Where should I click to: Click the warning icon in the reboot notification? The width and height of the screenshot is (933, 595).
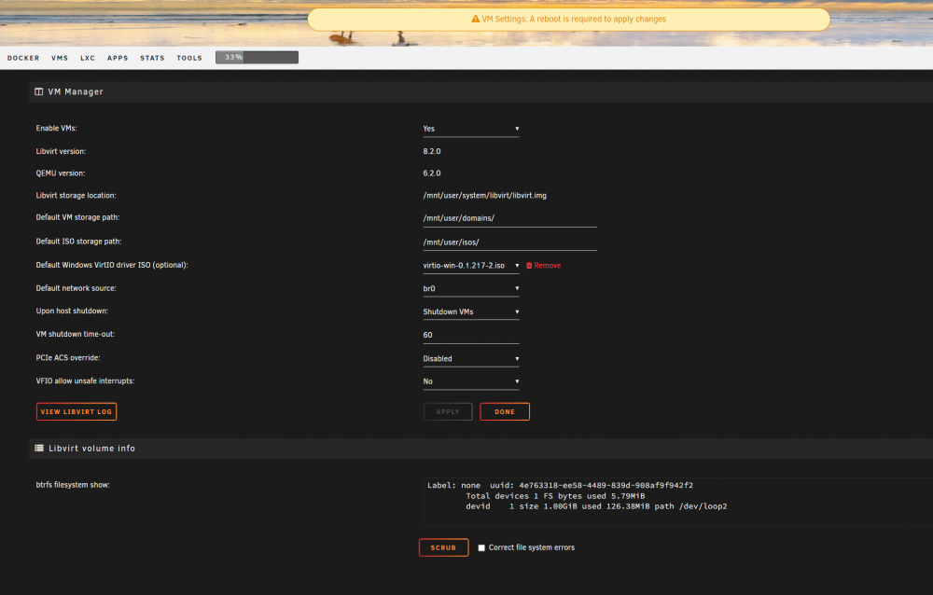[476, 19]
